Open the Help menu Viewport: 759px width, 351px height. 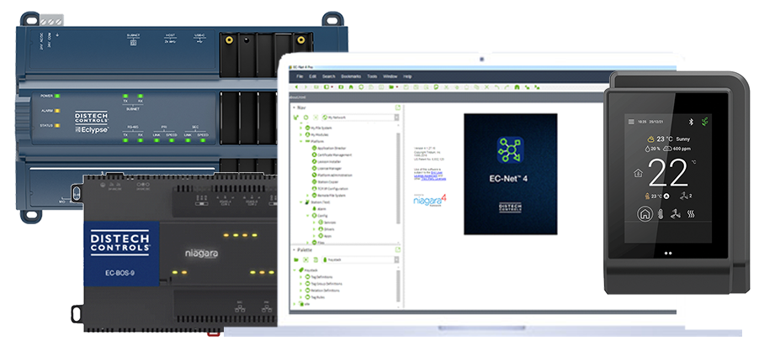[x=407, y=76]
